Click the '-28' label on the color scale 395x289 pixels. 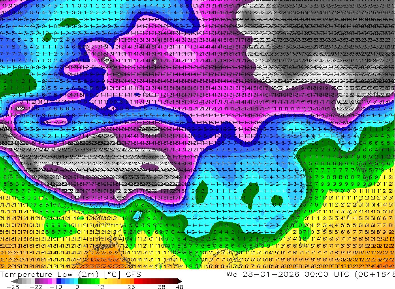point(13,287)
